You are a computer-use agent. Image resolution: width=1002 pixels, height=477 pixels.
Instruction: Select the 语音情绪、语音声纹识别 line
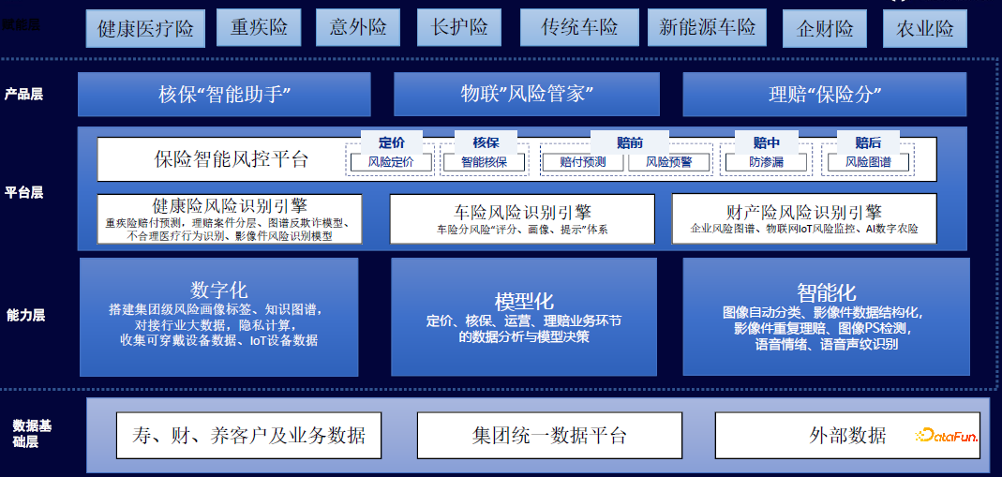[x=827, y=345]
